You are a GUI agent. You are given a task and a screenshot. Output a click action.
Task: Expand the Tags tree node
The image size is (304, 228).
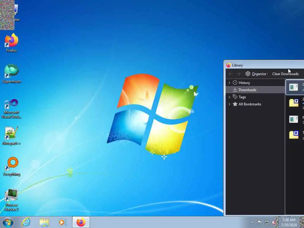pyautogui.click(x=229, y=97)
